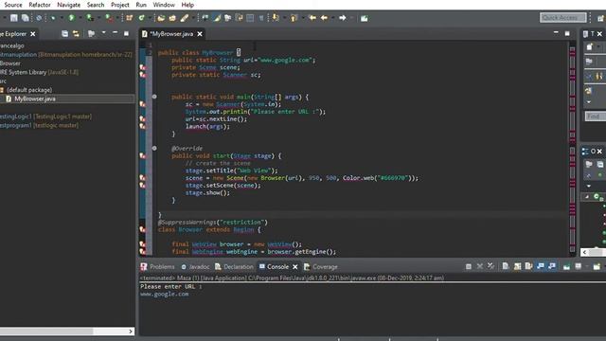Toggle Scroll Lock in Console toolbar

pyautogui.click(x=517, y=266)
